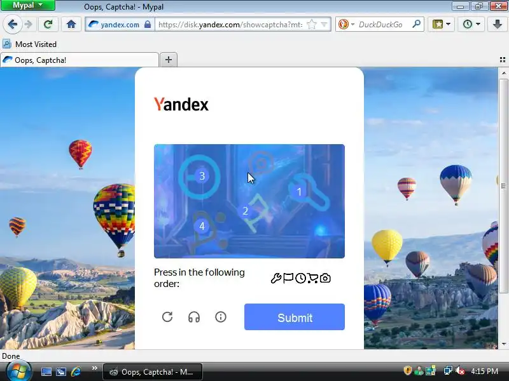
Task: Click the yandex.com site identity padlock
Action: point(147,24)
